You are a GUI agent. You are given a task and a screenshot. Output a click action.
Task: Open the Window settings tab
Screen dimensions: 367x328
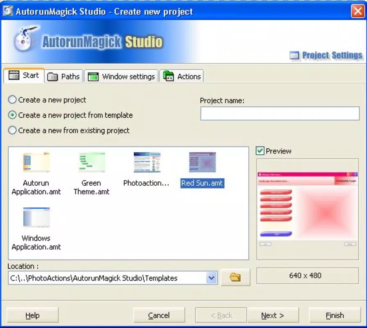click(121, 76)
